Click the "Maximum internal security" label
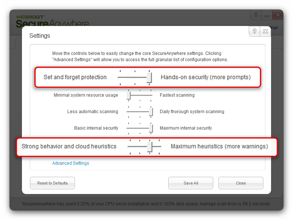 tap(186, 128)
